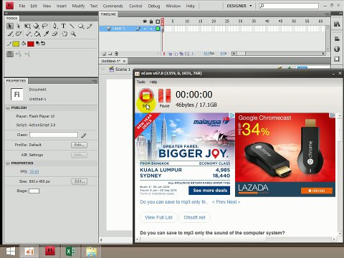This screenshot has width=344, height=258.
Task: Select the Oval shape tool
Action: [x=81, y=26]
